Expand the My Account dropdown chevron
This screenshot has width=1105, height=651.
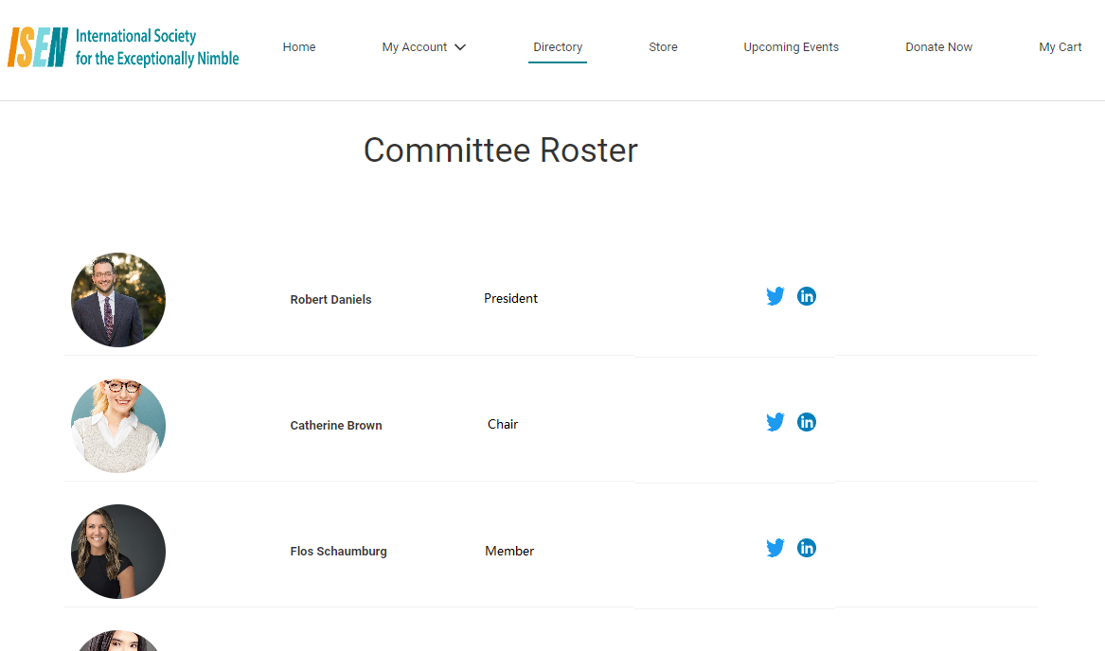point(460,47)
